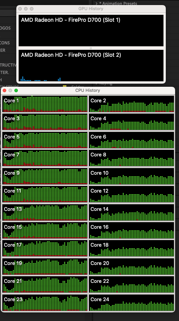Click the Core 3 usage graph

(x=45, y=122)
